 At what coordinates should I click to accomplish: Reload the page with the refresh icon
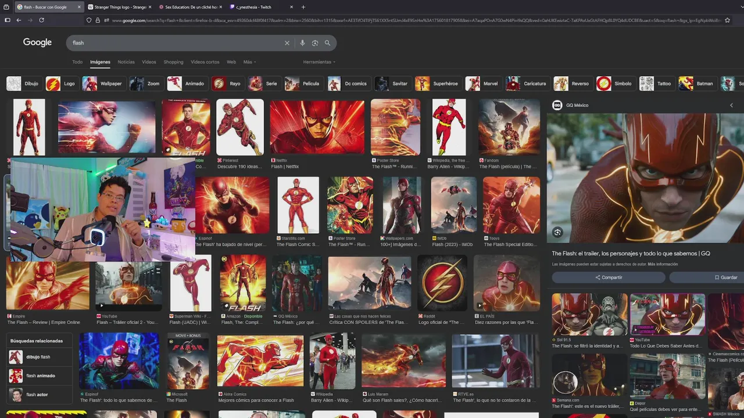[x=41, y=20]
